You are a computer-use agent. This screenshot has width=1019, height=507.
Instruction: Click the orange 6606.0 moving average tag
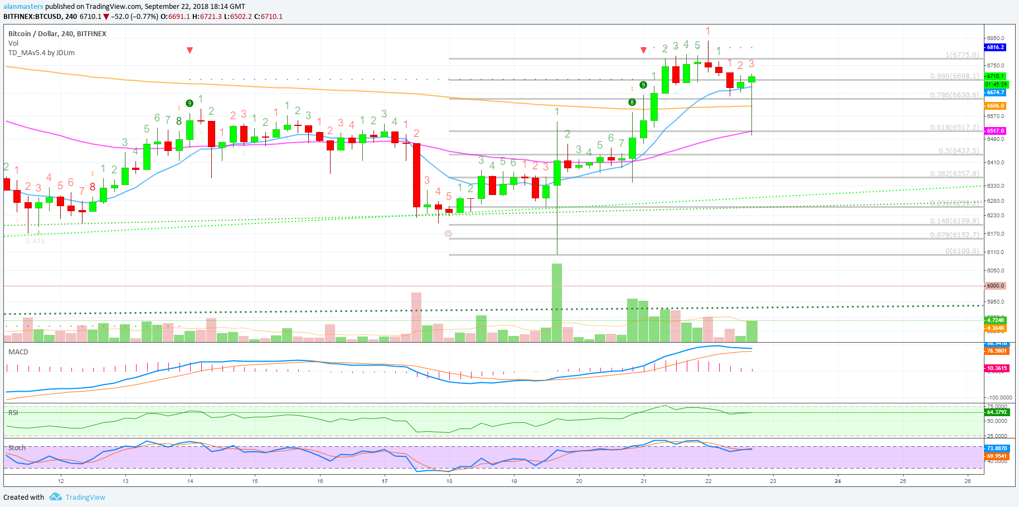pos(996,106)
